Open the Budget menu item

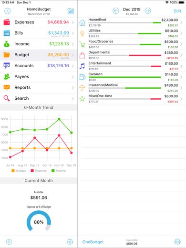tap(39, 55)
